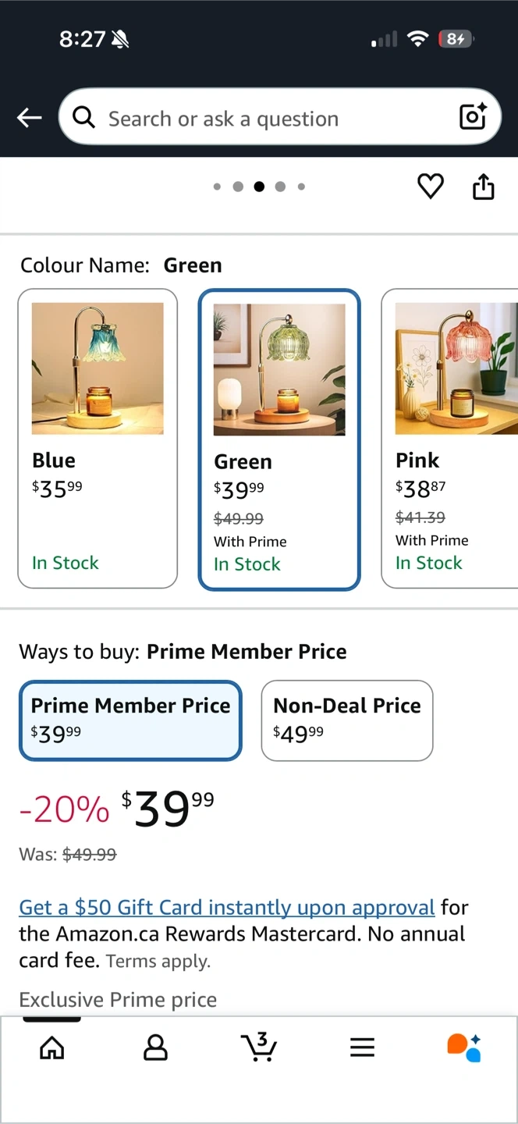
Task: Open account profile icon
Action: coord(155,1048)
